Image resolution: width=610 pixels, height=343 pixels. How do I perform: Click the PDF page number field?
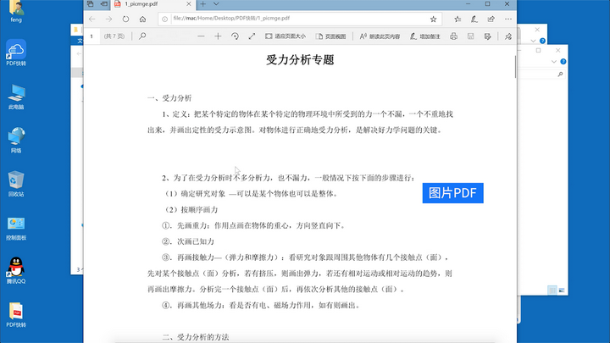tap(92, 36)
